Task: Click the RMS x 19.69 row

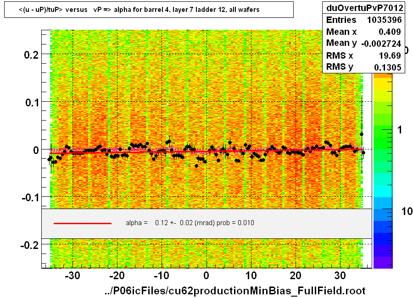Action: click(364, 55)
